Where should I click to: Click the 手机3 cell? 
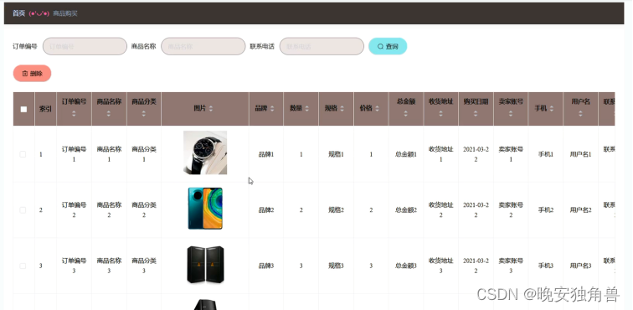click(x=546, y=266)
